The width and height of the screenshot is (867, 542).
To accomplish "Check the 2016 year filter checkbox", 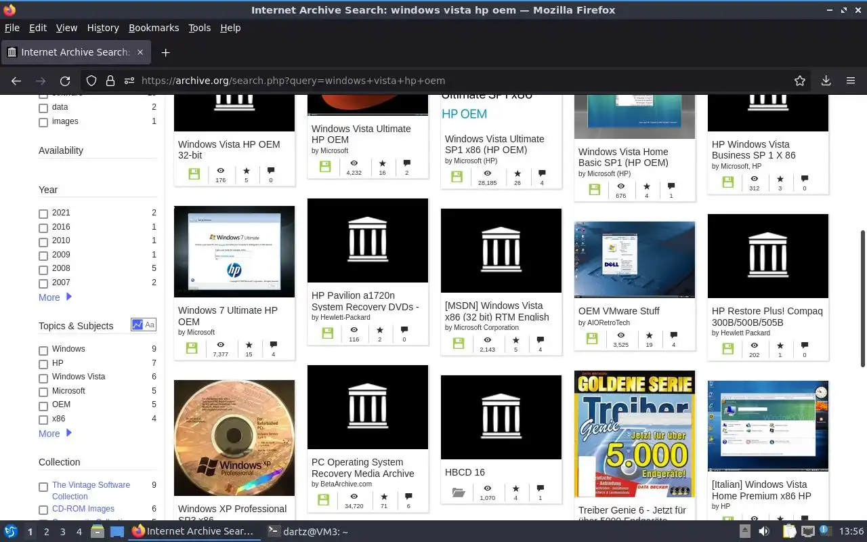I will tap(43, 228).
